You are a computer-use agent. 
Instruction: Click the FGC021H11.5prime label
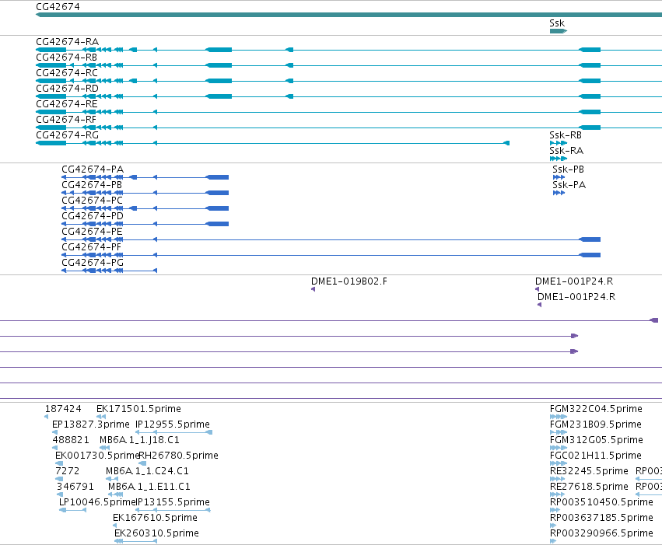click(596, 456)
